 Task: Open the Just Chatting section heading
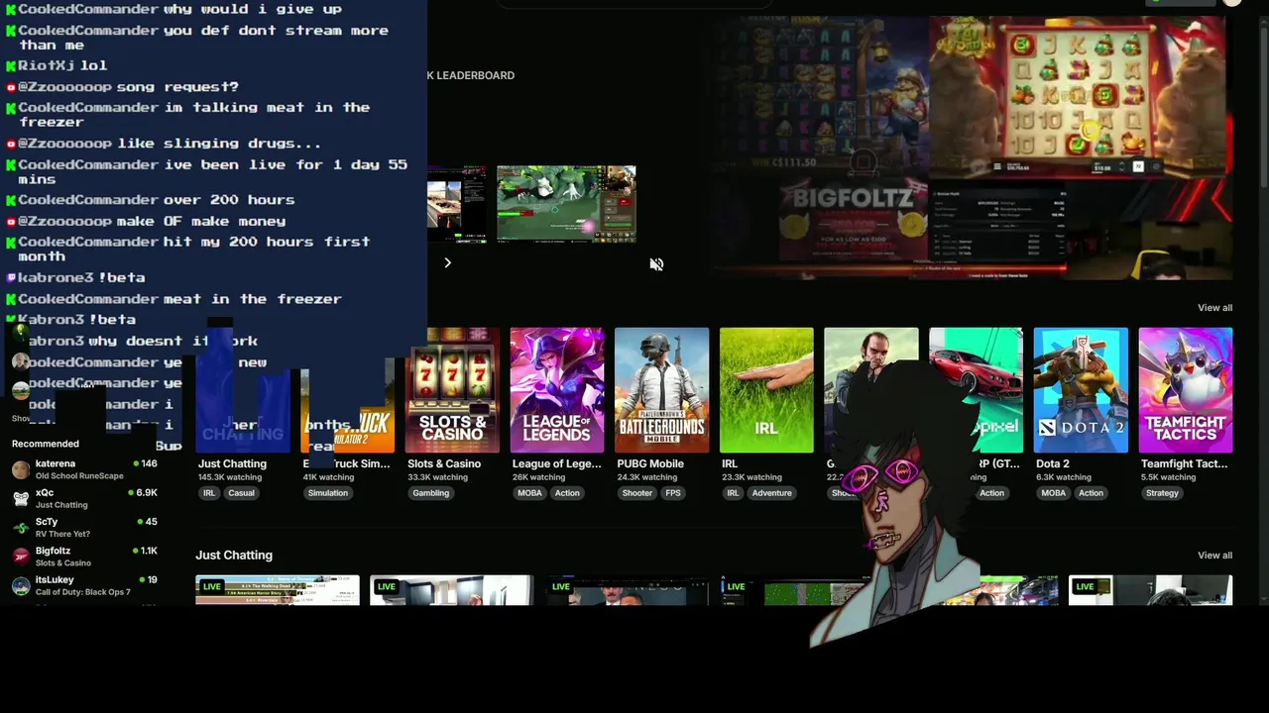coord(234,556)
